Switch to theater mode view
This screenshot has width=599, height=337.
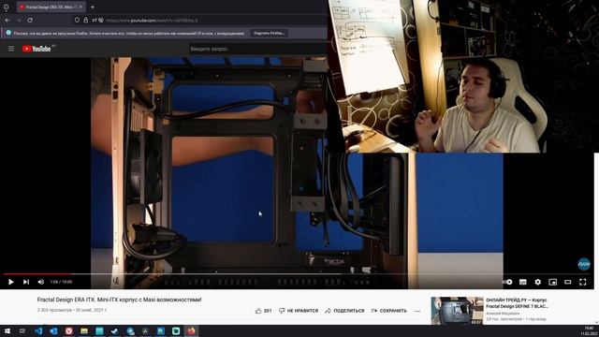point(568,282)
